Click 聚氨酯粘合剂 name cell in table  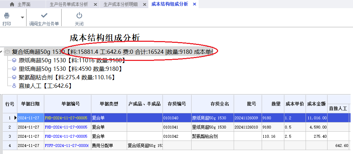pos(213,136)
